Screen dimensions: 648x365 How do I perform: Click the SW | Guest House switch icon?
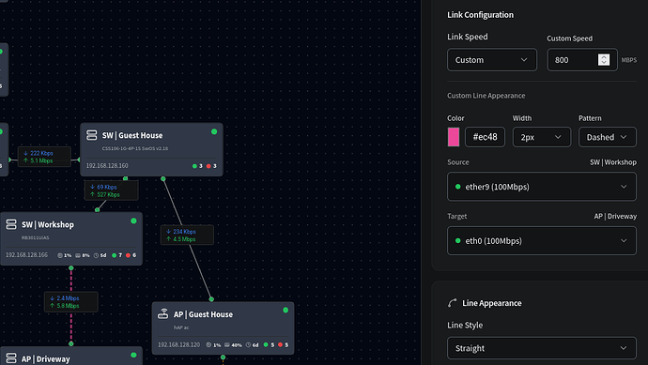(92, 135)
